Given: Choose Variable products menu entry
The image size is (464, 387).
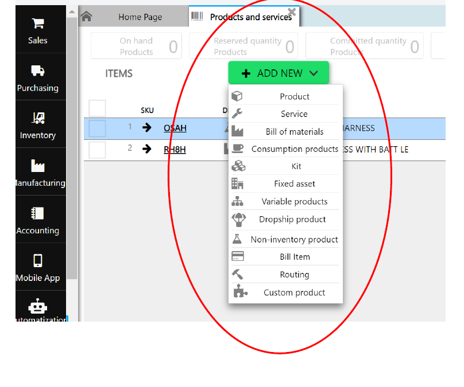Looking at the screenshot, I should (x=285, y=201).
